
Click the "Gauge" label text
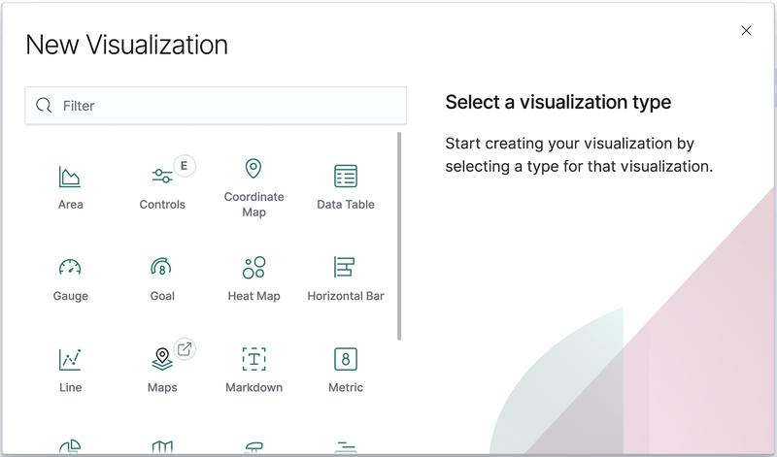[70, 296]
